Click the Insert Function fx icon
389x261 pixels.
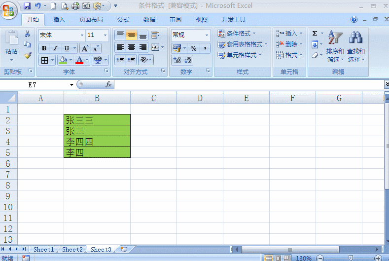point(108,84)
